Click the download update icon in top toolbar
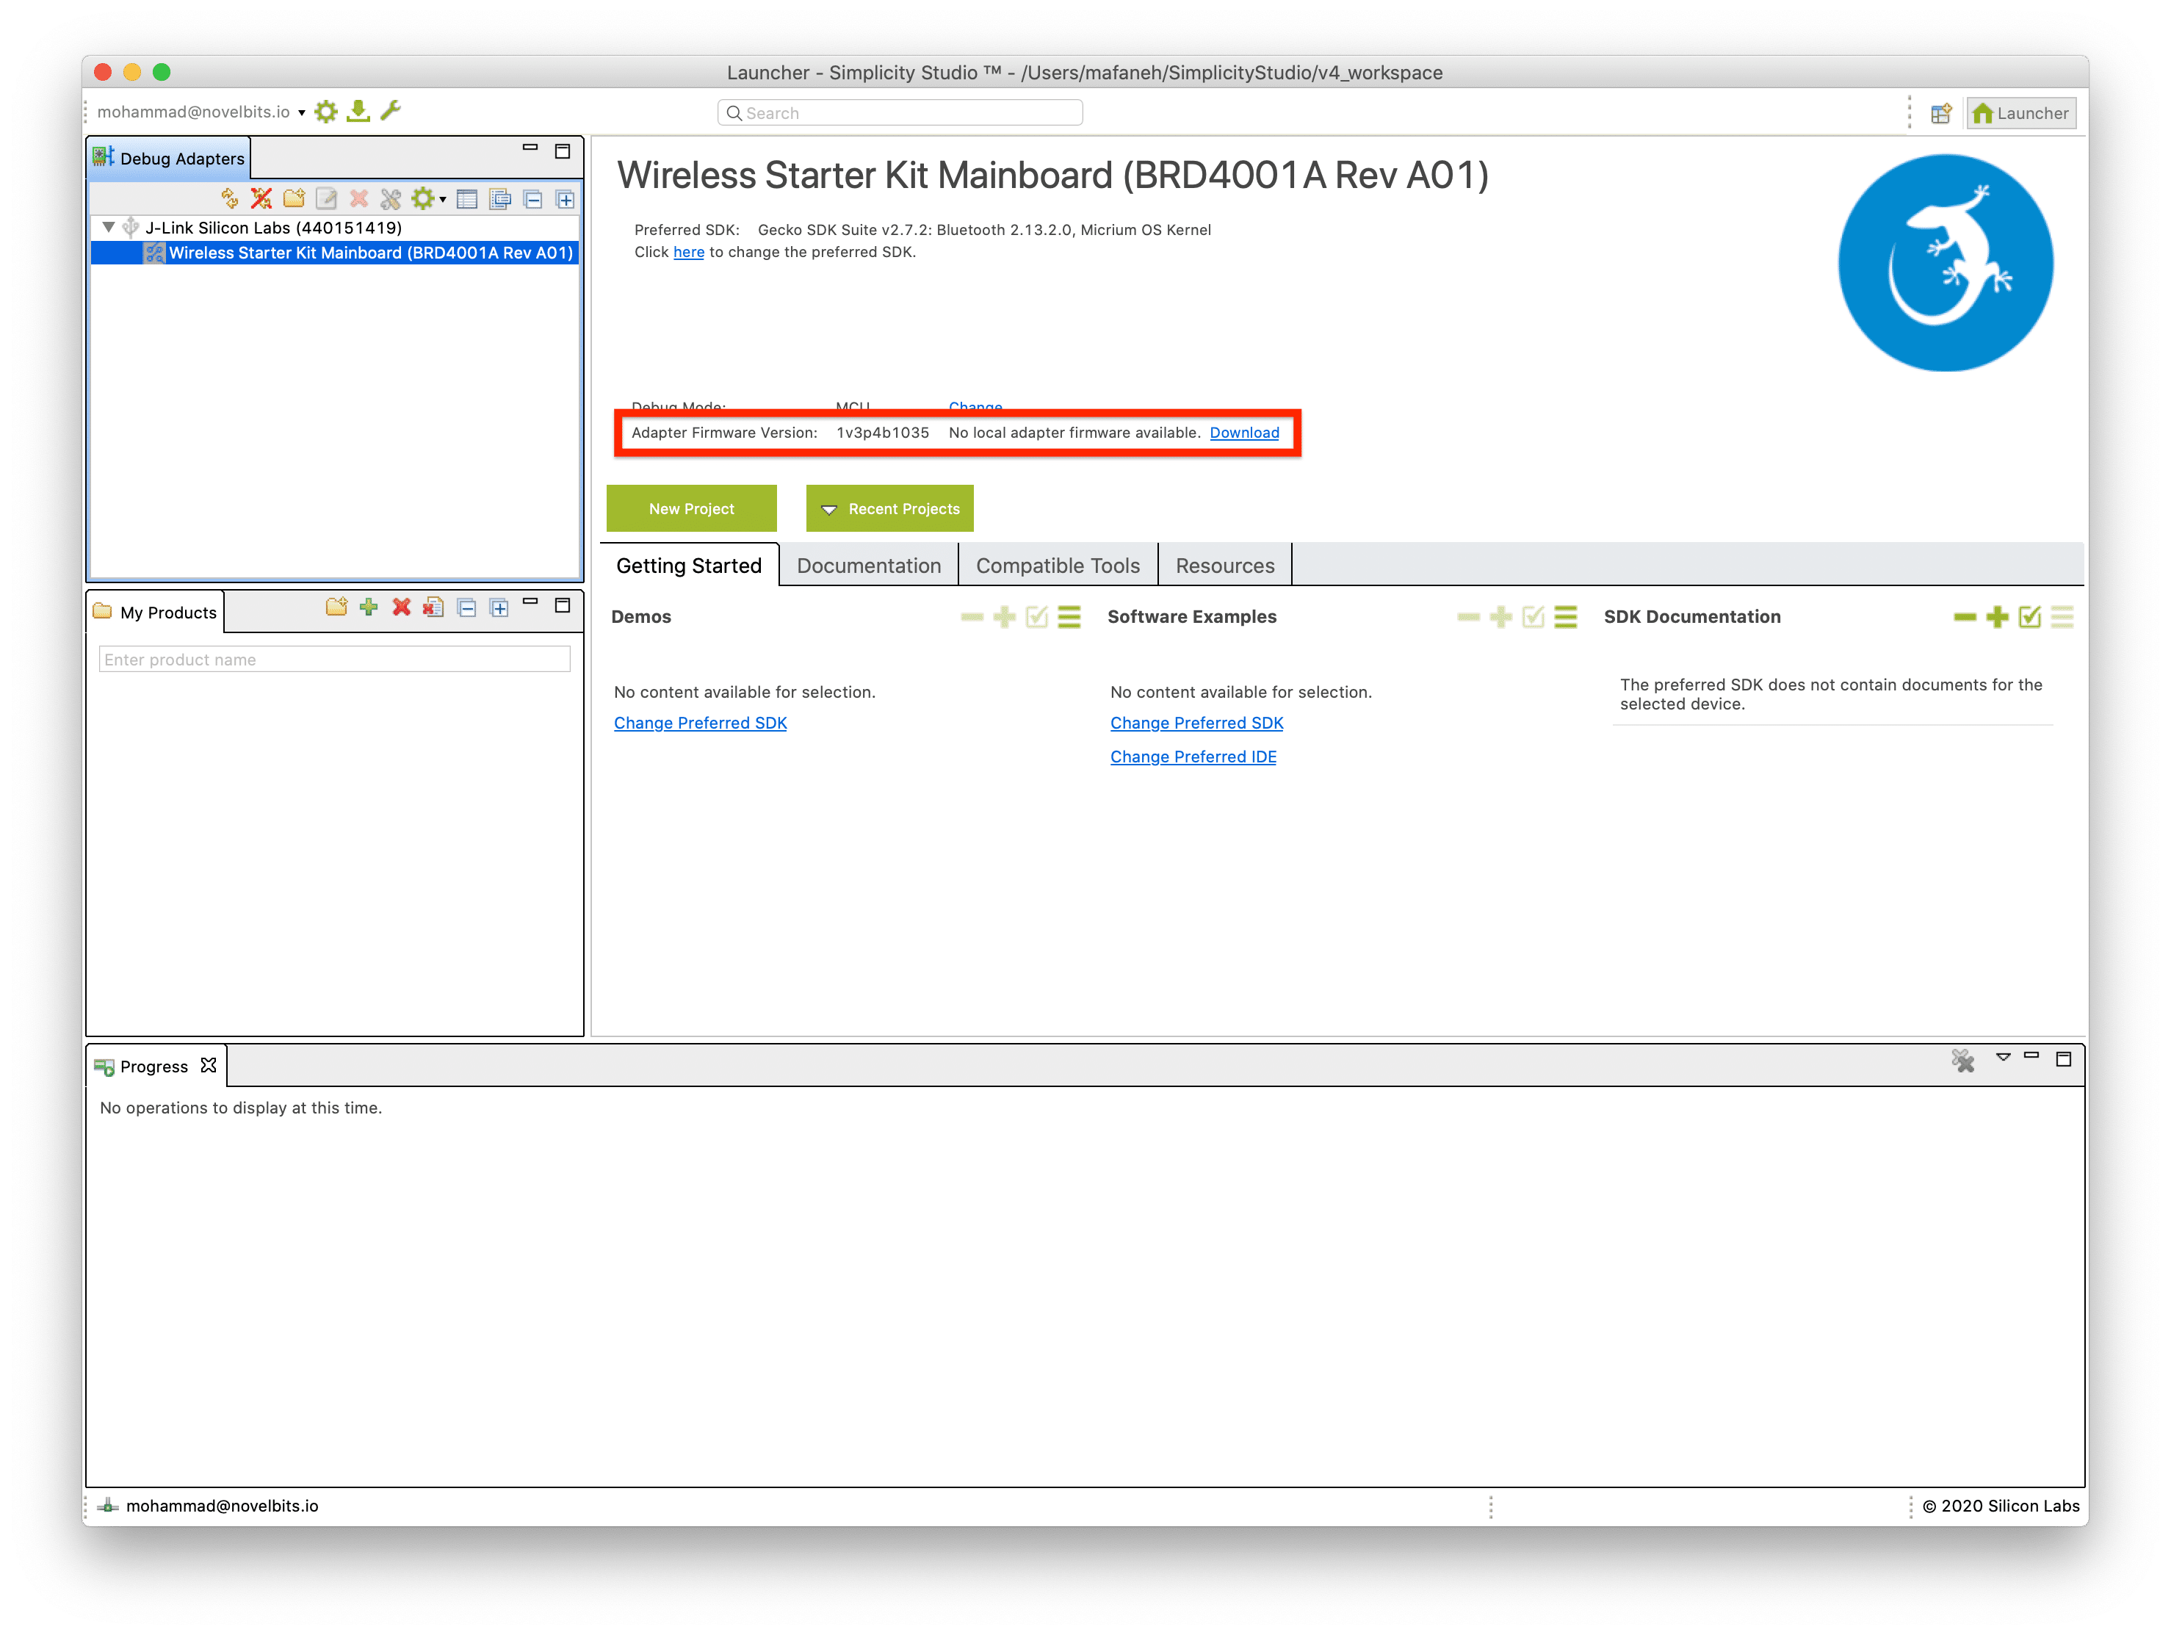The height and width of the screenshot is (1635, 2171). coord(359,112)
